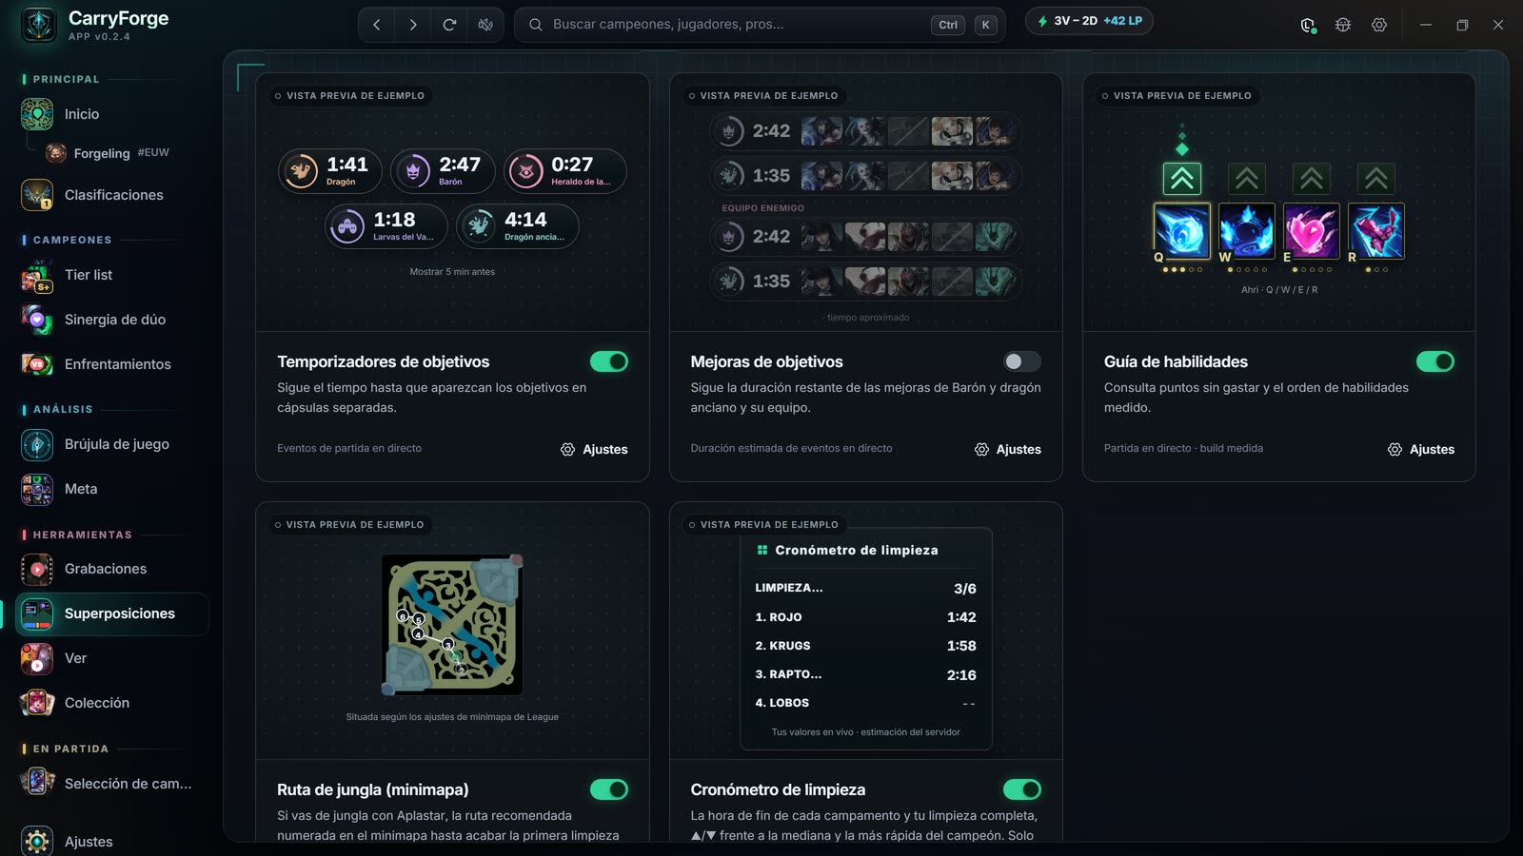This screenshot has width=1523, height=856.
Task: Click Ahri's R ability icon
Action: coord(1376,231)
